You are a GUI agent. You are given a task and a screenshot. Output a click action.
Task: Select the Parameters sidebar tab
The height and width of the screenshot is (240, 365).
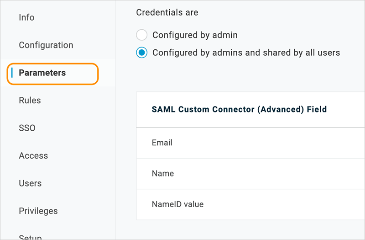(x=42, y=73)
